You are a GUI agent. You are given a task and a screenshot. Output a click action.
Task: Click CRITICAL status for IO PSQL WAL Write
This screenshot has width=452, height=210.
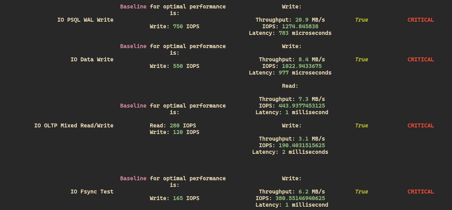[x=420, y=20]
